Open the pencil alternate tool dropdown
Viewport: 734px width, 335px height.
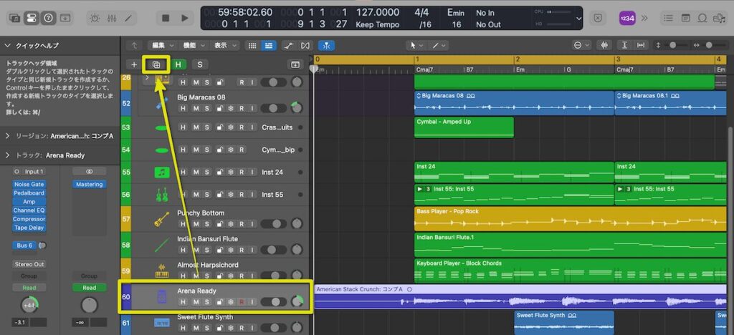[x=438, y=45]
